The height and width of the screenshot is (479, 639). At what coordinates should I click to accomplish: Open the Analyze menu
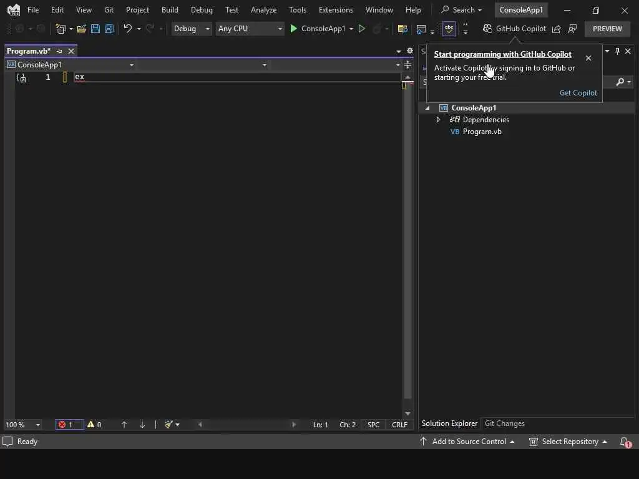point(263,10)
